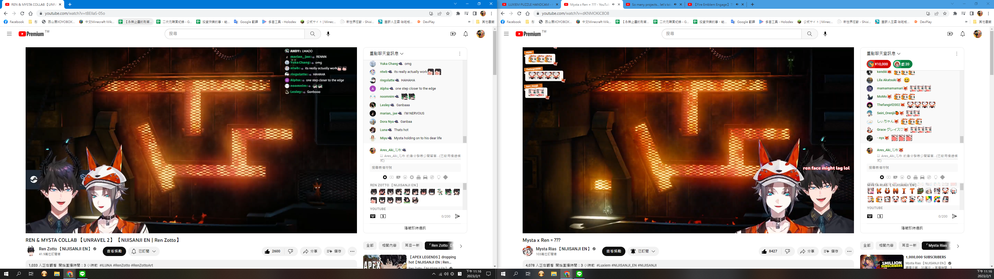Open YouTube guide menu in left window
The width and height of the screenshot is (994, 279).
9,34
